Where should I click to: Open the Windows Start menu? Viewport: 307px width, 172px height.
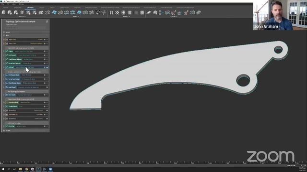pos(3,169)
